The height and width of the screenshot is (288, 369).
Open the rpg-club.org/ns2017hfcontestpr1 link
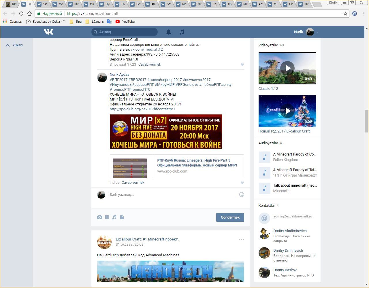point(142,109)
